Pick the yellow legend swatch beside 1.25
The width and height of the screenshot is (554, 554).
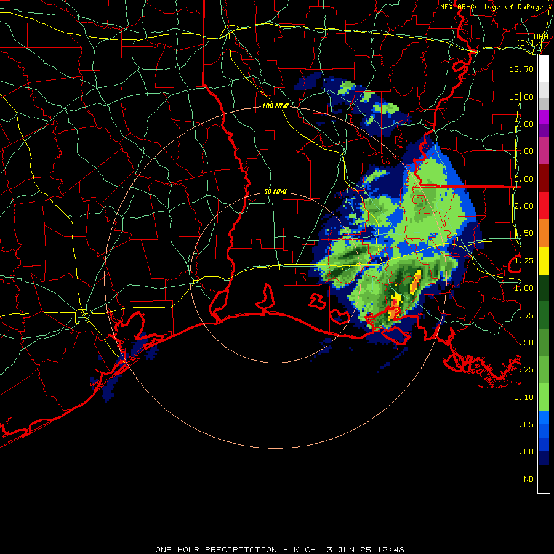click(544, 261)
